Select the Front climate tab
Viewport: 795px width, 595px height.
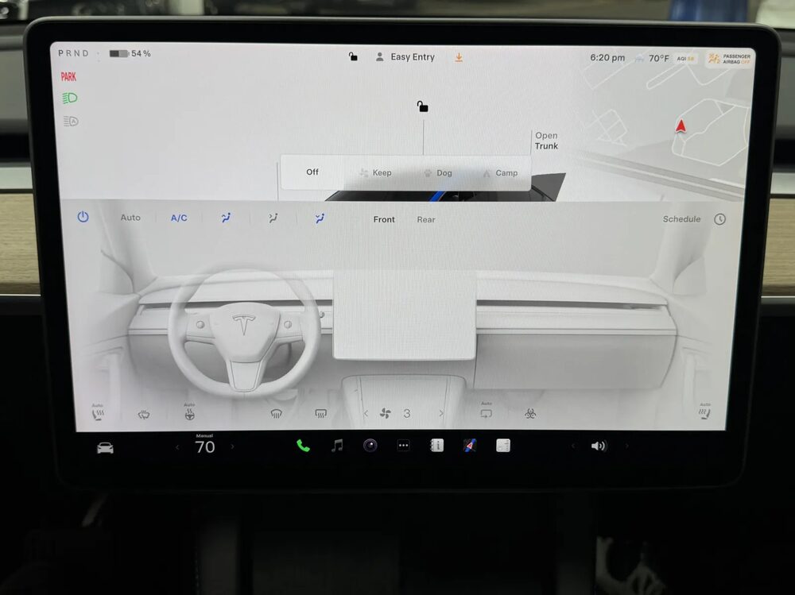click(x=384, y=219)
